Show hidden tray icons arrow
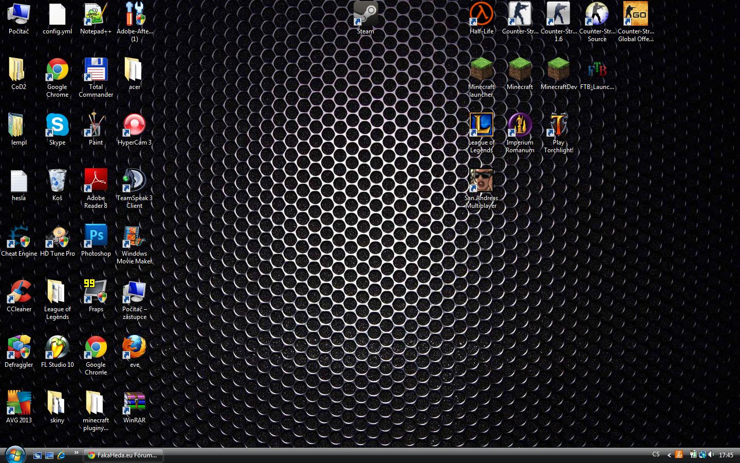 point(669,455)
